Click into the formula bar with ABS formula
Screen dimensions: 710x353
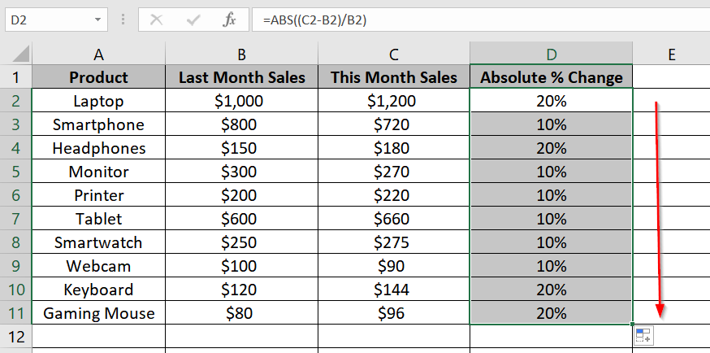[x=480, y=20]
